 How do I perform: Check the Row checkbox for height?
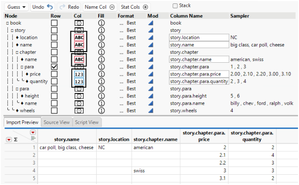pyautogui.click(x=54, y=96)
